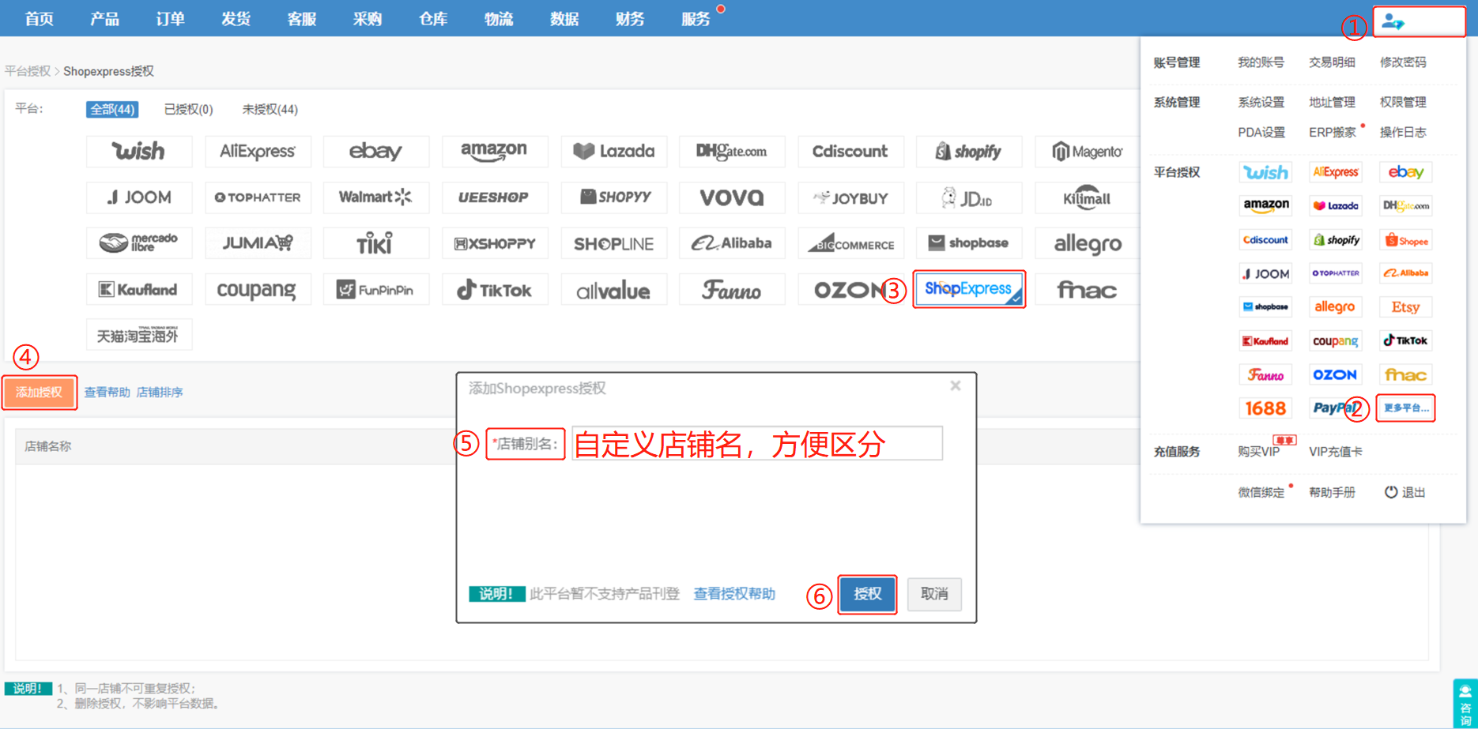1478x729 pixels.
Task: Open Etsy logo in the account dropdown panel
Action: point(1405,307)
